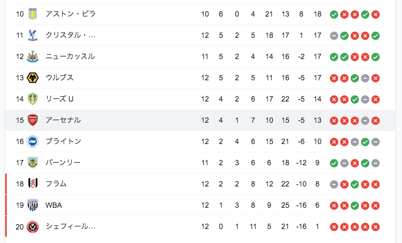This screenshot has width=402, height=243.
Task: Click the Wolves wolf-head logo
Action: pyautogui.click(x=33, y=78)
